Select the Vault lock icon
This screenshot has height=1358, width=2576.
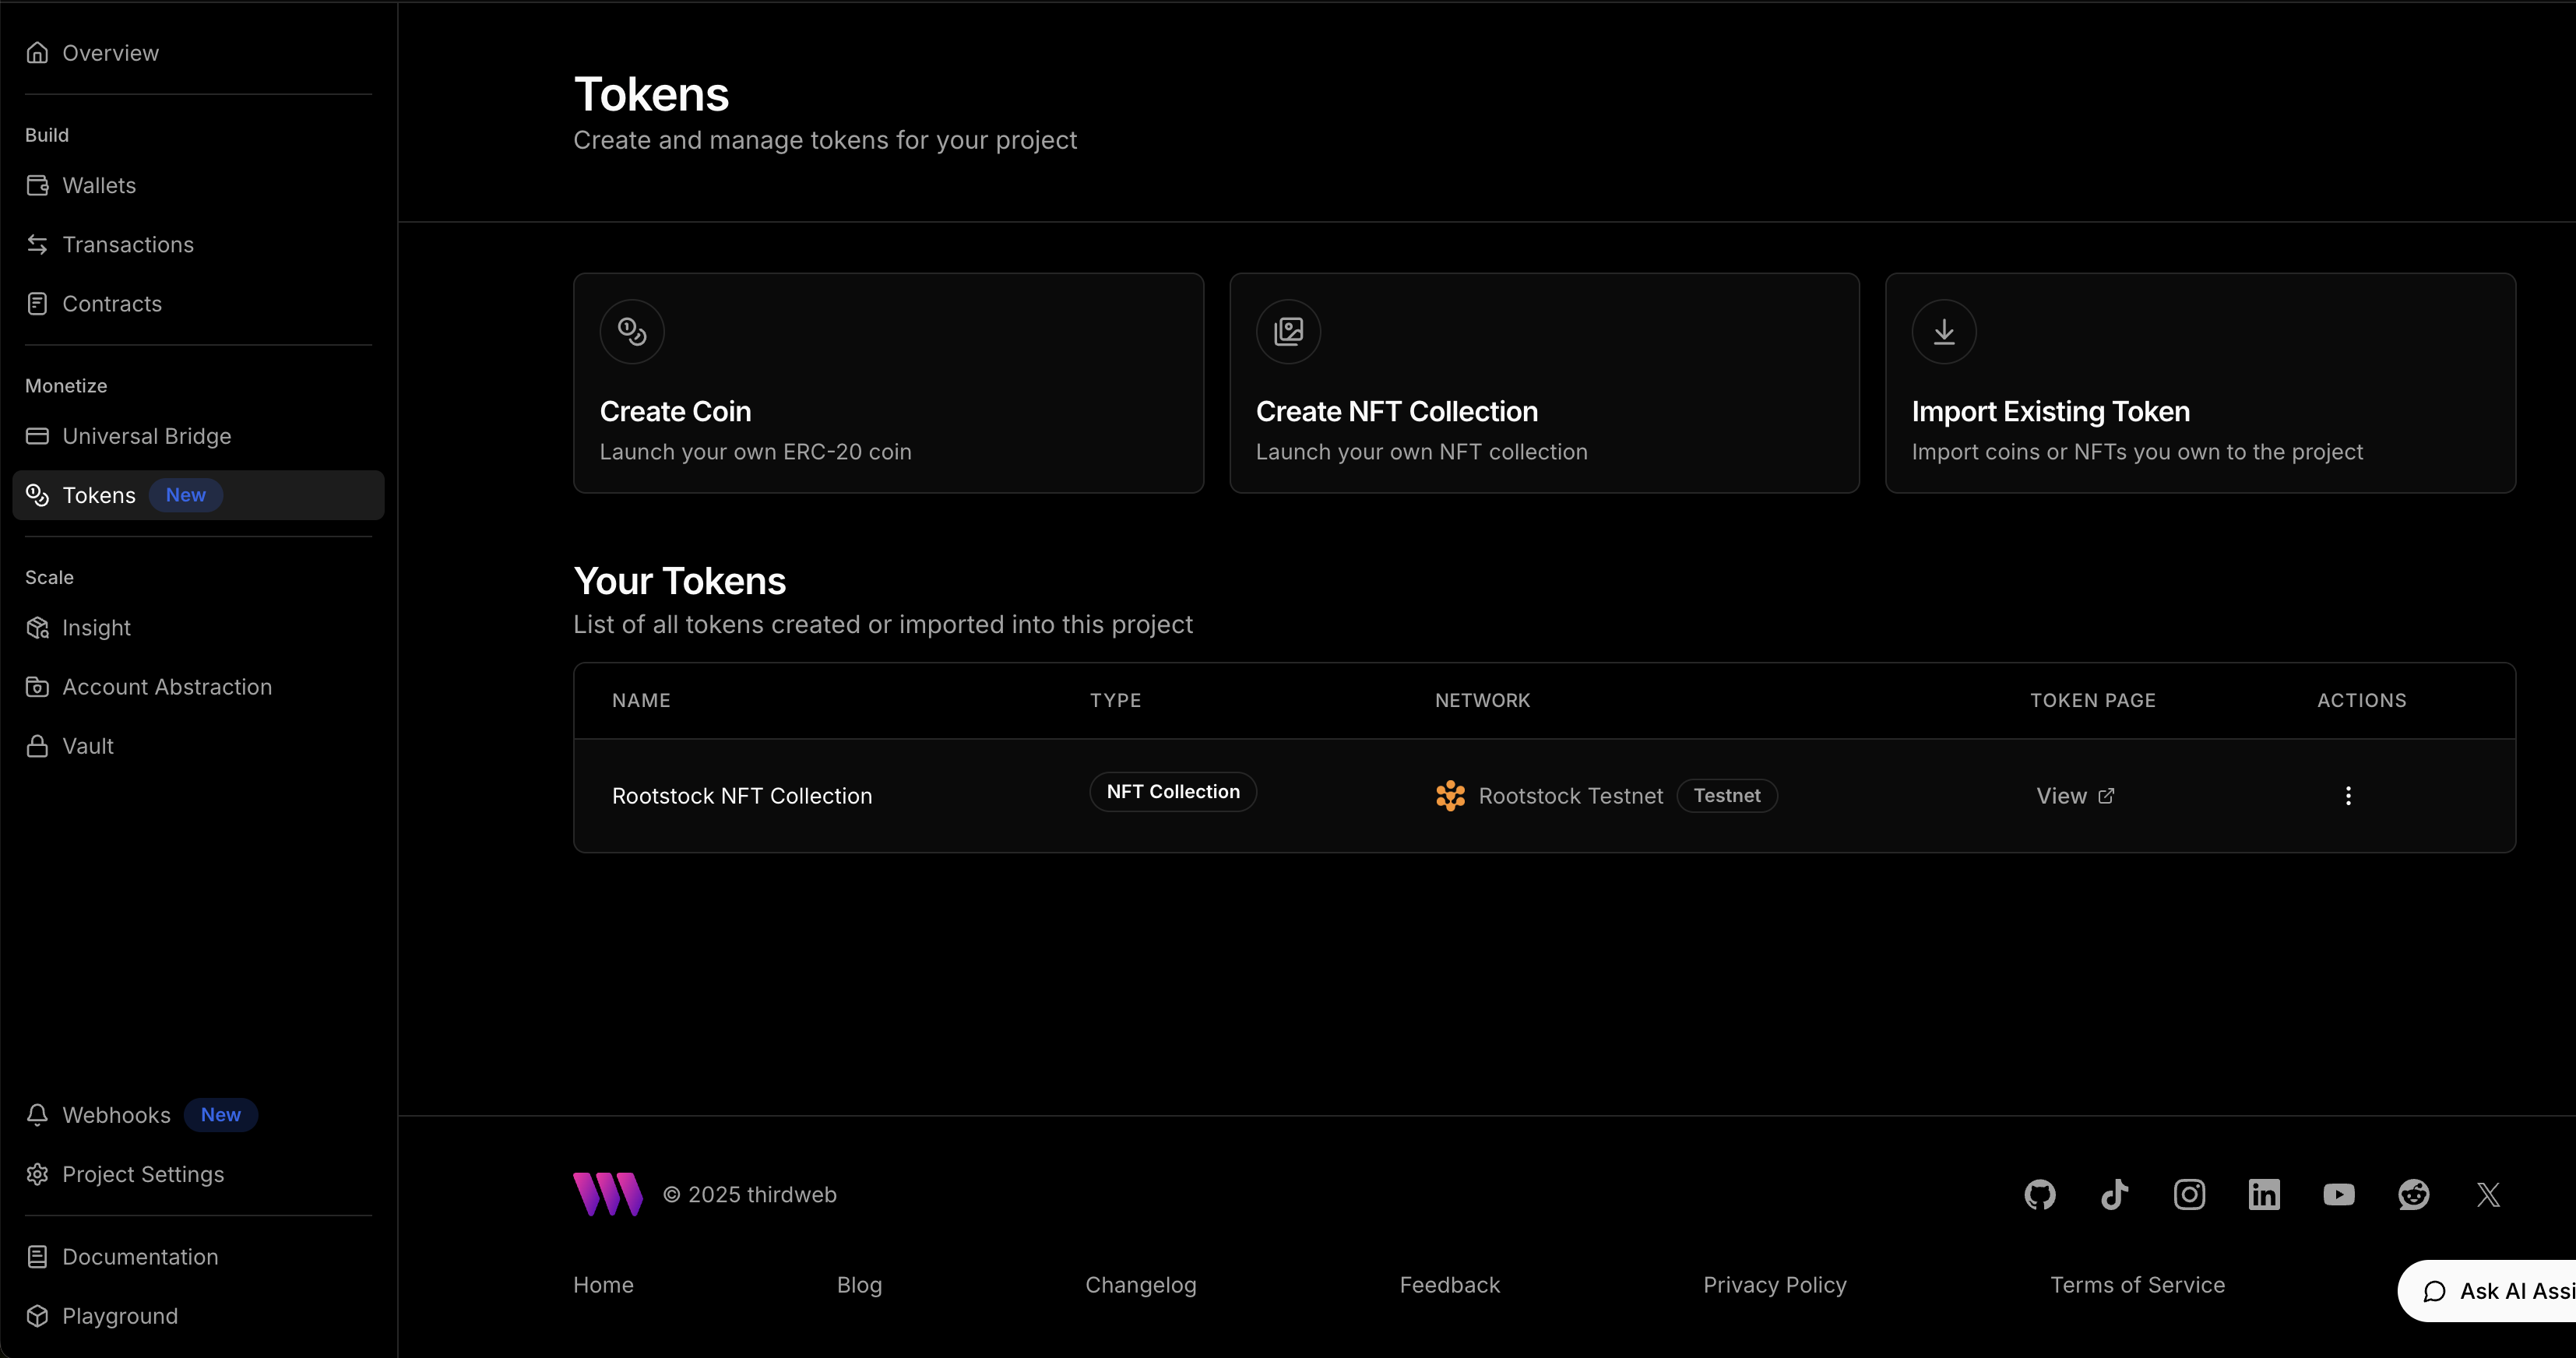click(38, 746)
